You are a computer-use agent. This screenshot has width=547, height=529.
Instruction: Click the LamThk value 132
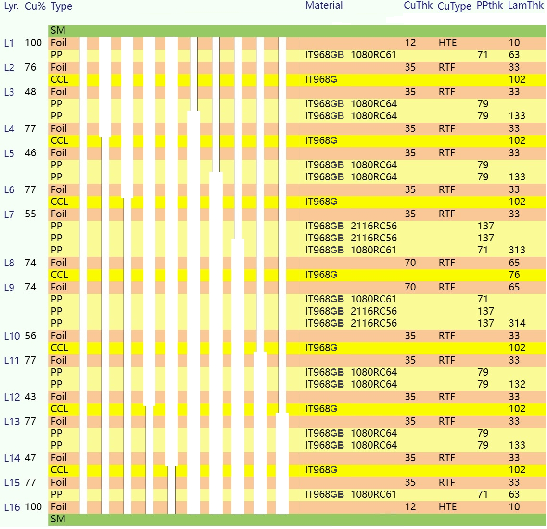tap(517, 385)
